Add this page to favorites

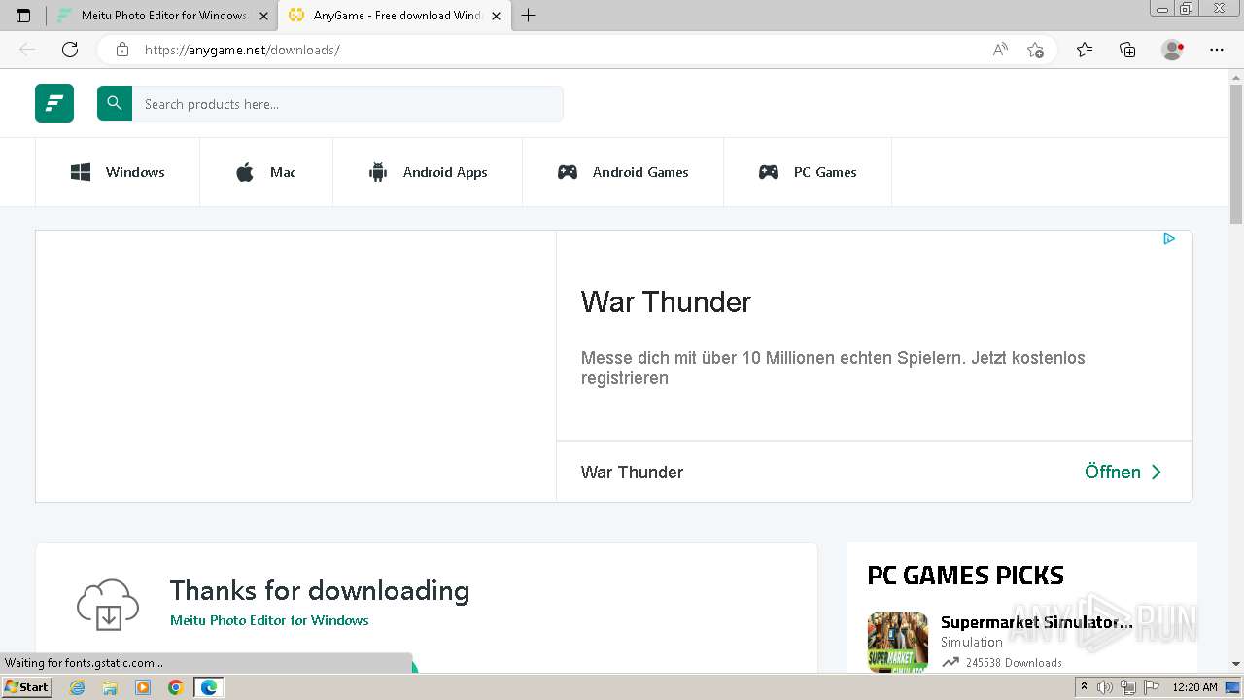[x=1035, y=50]
